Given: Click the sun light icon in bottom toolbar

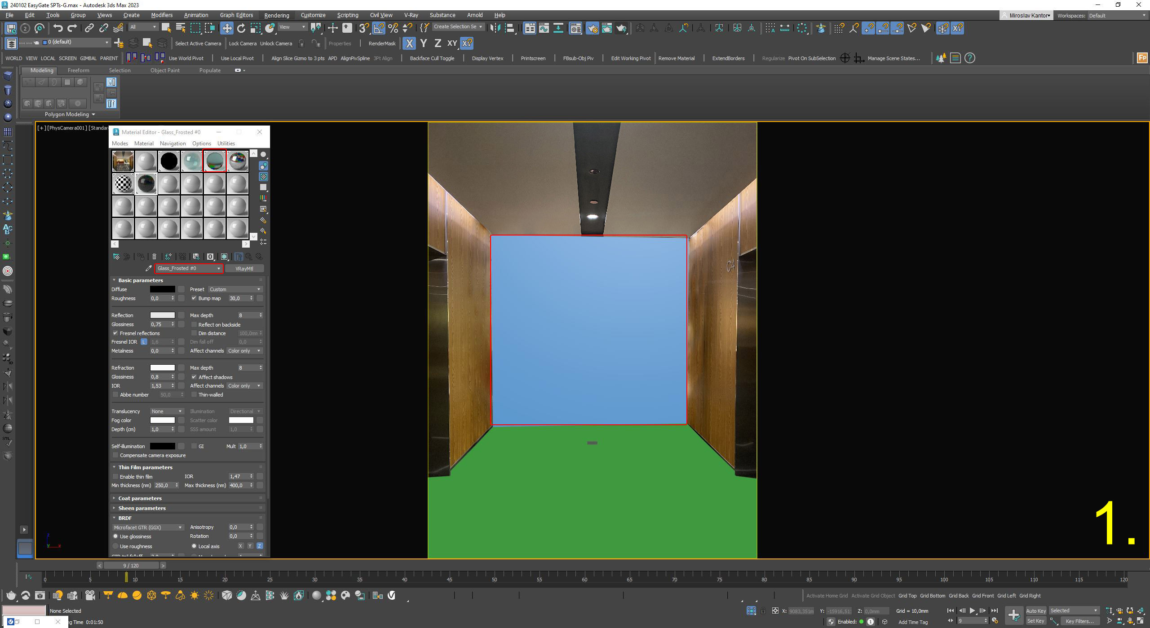Looking at the screenshot, I should click(195, 595).
